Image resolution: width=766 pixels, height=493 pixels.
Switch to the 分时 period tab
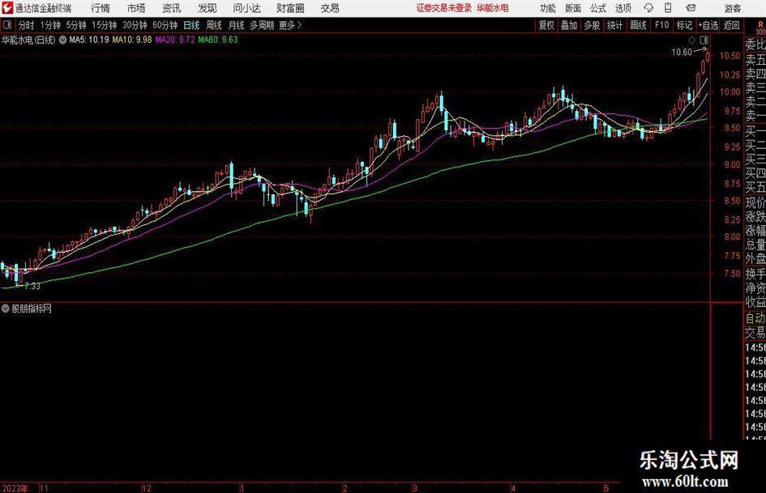27,25
